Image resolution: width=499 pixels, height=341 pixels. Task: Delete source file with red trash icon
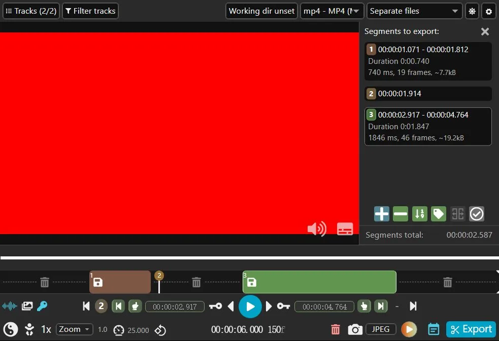point(336,329)
